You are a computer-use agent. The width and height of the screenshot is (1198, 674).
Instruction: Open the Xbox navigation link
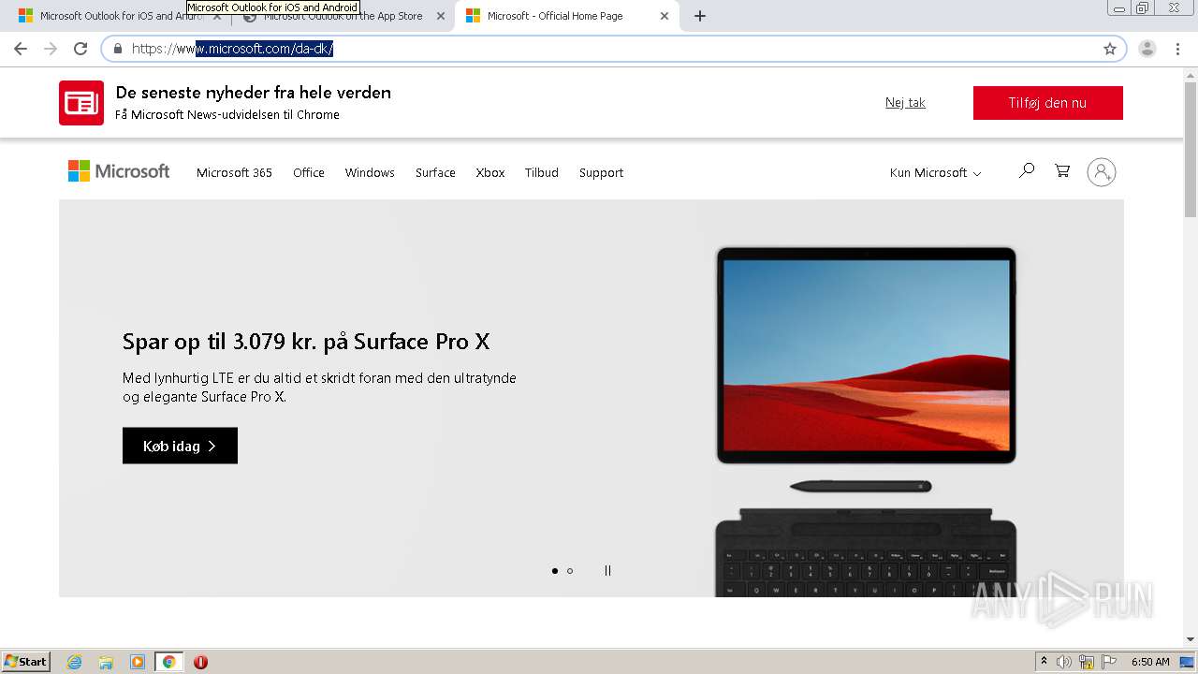pyautogui.click(x=490, y=172)
